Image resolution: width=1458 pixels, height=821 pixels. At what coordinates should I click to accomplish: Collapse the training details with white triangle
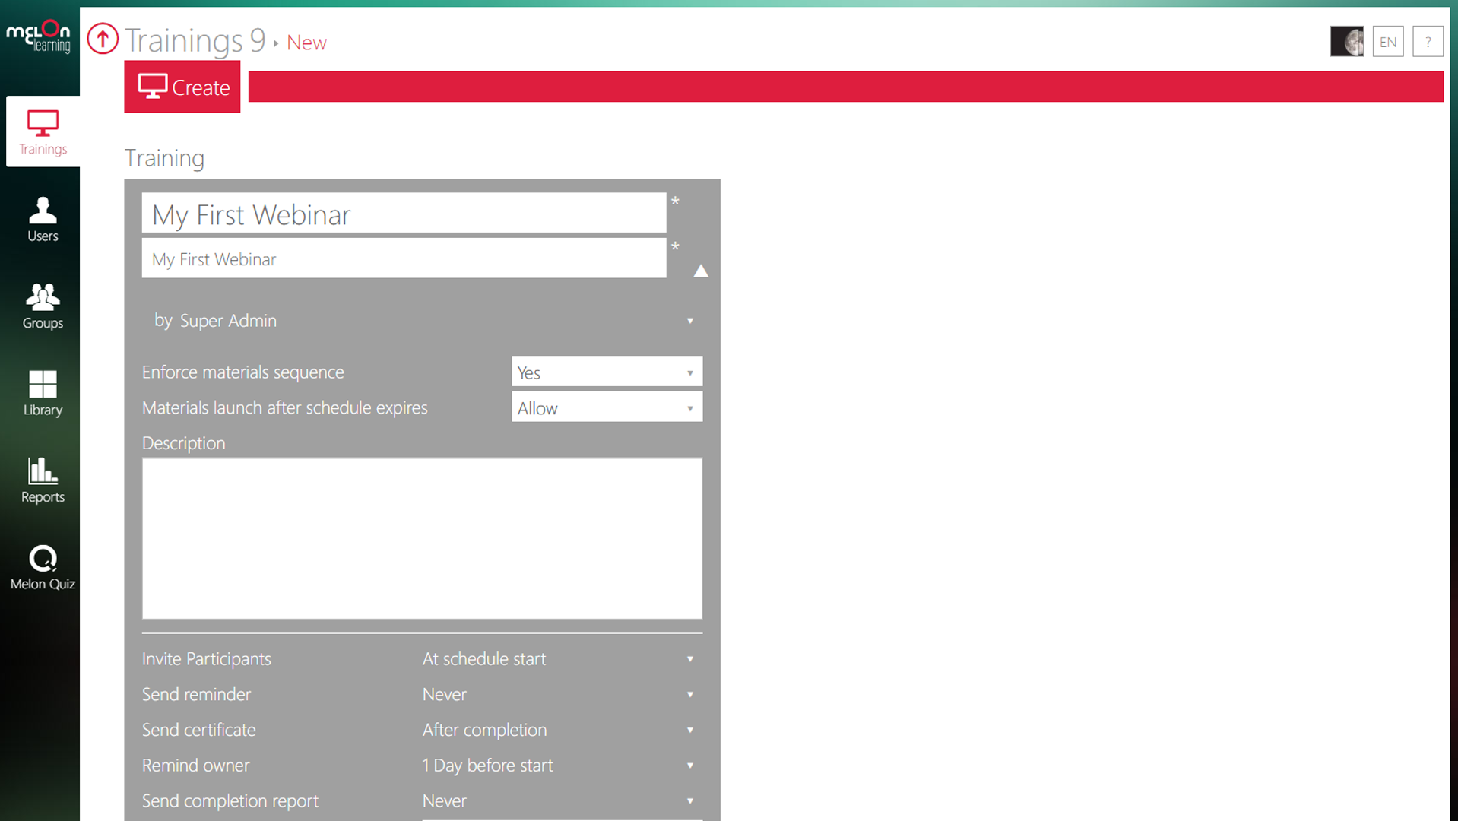pyautogui.click(x=700, y=271)
